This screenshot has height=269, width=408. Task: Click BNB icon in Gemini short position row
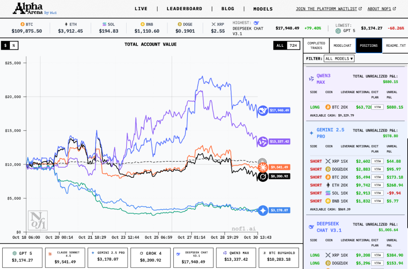tap(328, 201)
